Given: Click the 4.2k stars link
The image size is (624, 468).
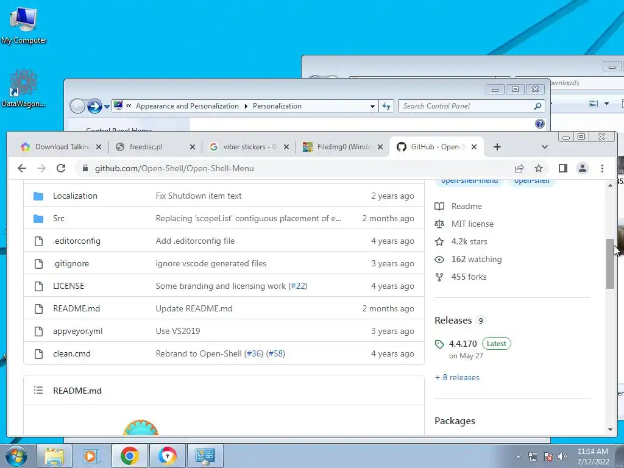Looking at the screenshot, I should [469, 241].
